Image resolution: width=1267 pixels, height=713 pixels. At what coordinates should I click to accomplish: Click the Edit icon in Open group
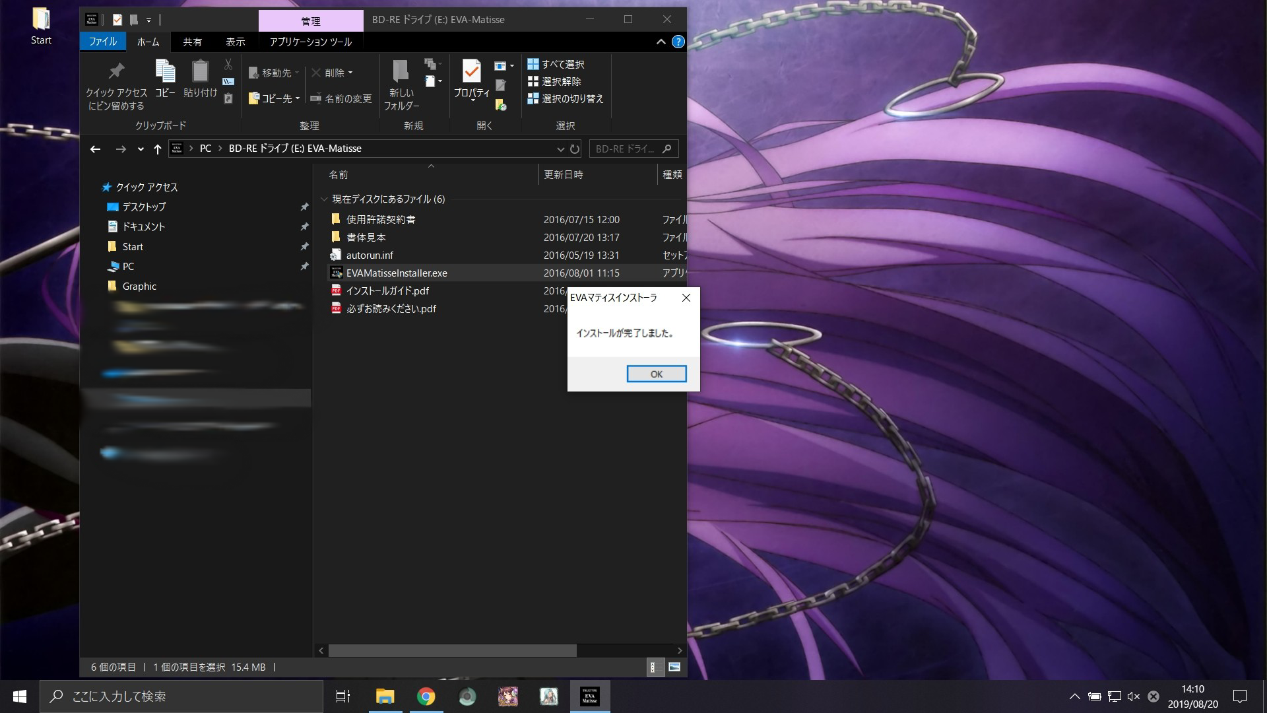[501, 85]
